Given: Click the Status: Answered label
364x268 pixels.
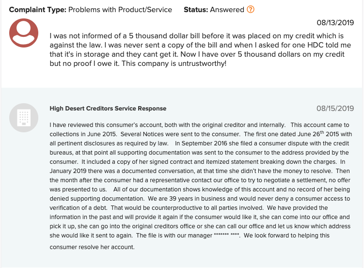Looking at the screenshot, I should click(x=214, y=10).
